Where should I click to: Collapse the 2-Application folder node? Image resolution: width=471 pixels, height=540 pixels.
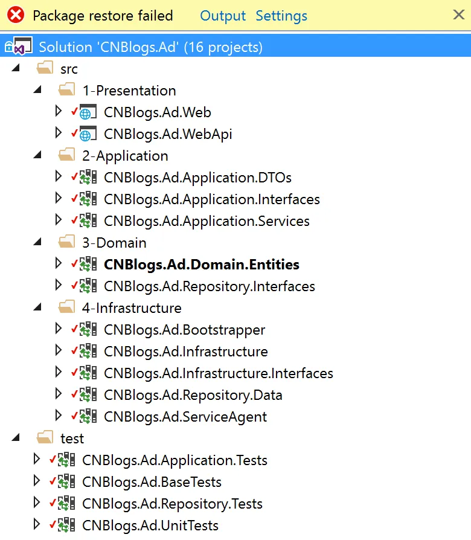point(37,156)
